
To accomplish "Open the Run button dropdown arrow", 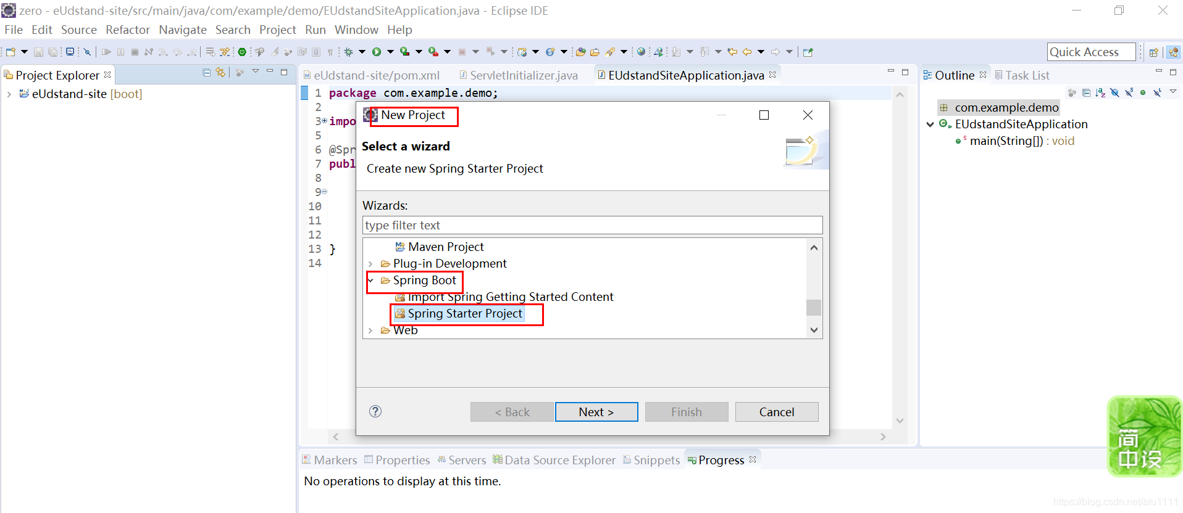I will pos(390,52).
